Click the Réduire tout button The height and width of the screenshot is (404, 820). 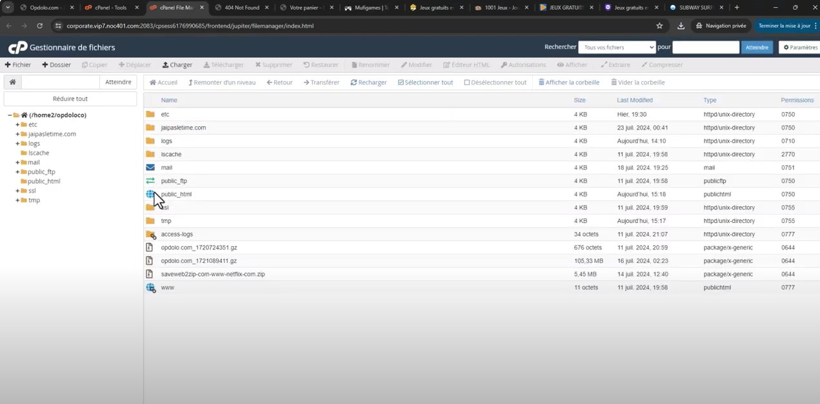70,99
